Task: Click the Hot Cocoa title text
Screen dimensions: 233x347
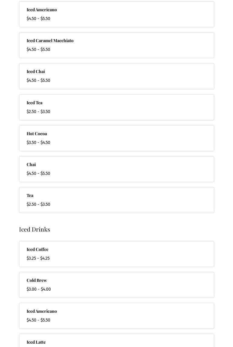Action: tap(37, 134)
